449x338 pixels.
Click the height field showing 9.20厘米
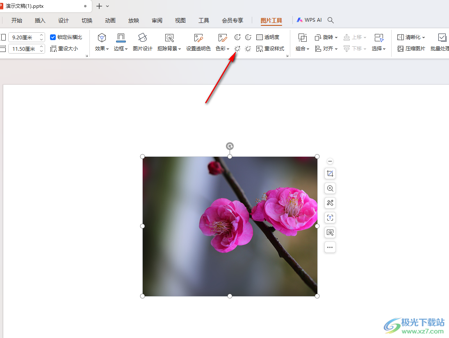23,37
